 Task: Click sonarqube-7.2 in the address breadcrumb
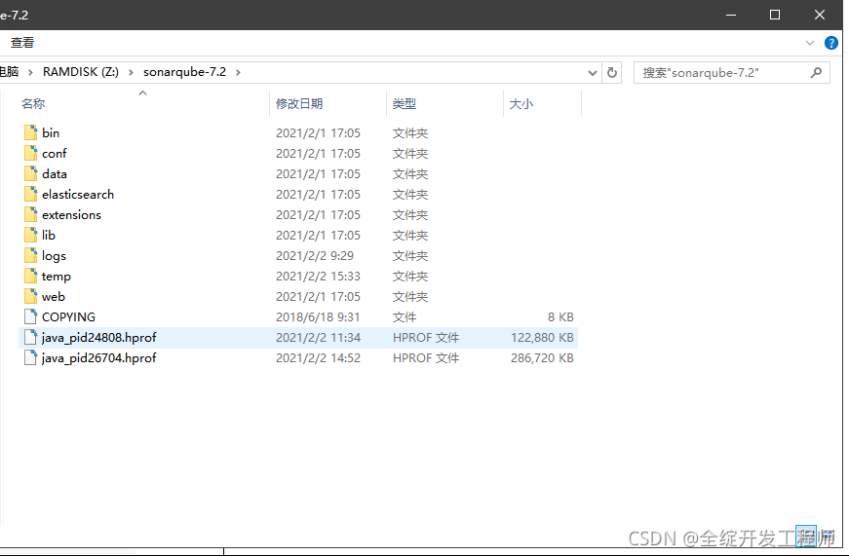184,72
